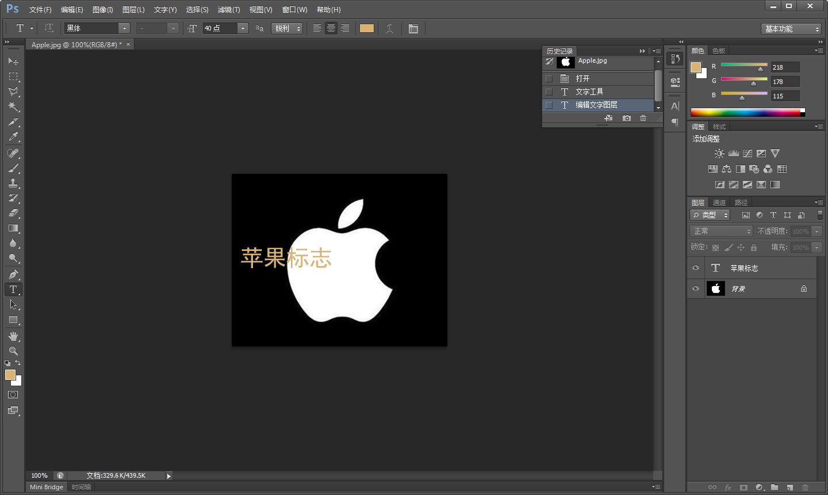Click create warped text icon
Screen dimensions: 828x495
click(x=389, y=28)
